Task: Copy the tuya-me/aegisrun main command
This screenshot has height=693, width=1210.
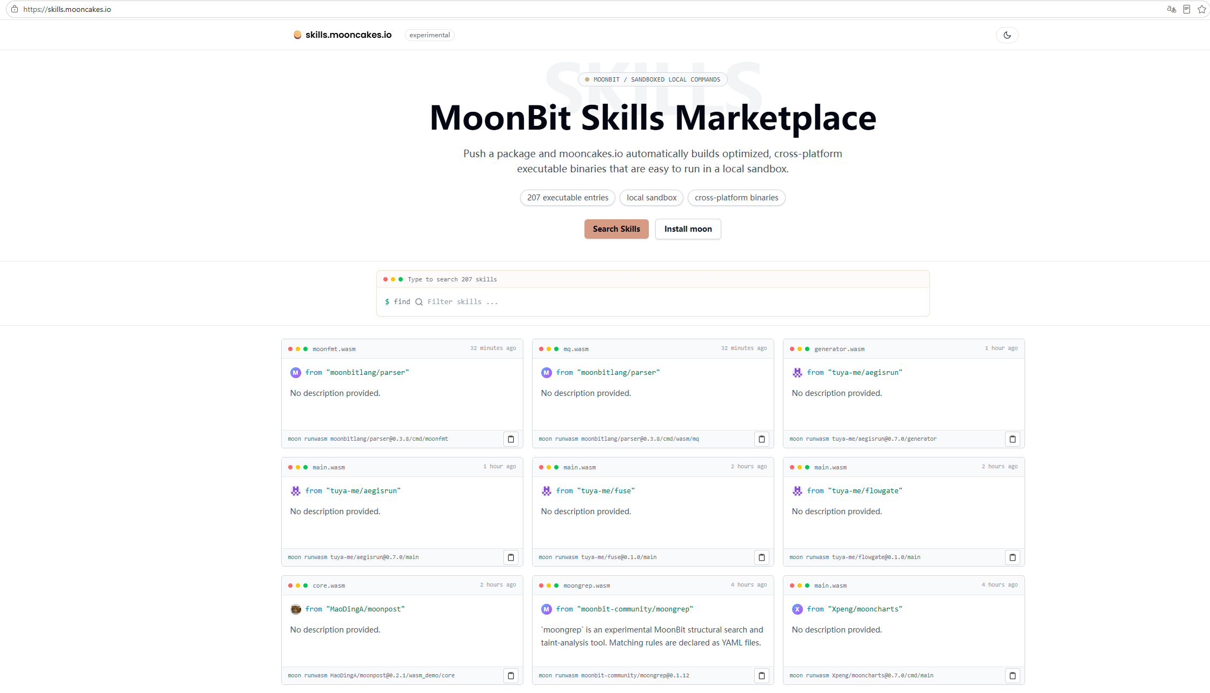Action: pos(510,557)
